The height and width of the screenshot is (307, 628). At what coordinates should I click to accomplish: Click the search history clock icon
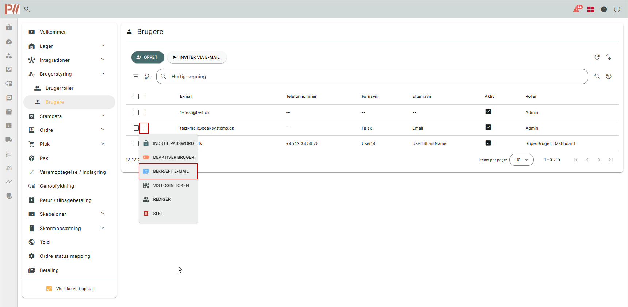(609, 77)
